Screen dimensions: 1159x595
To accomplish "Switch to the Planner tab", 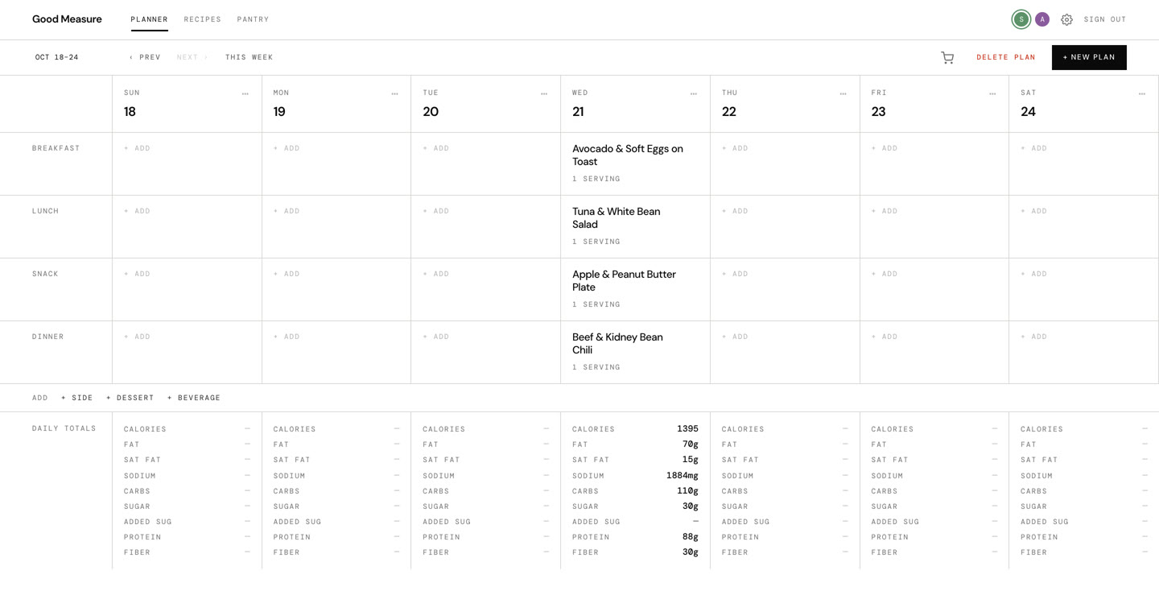I will (x=149, y=19).
